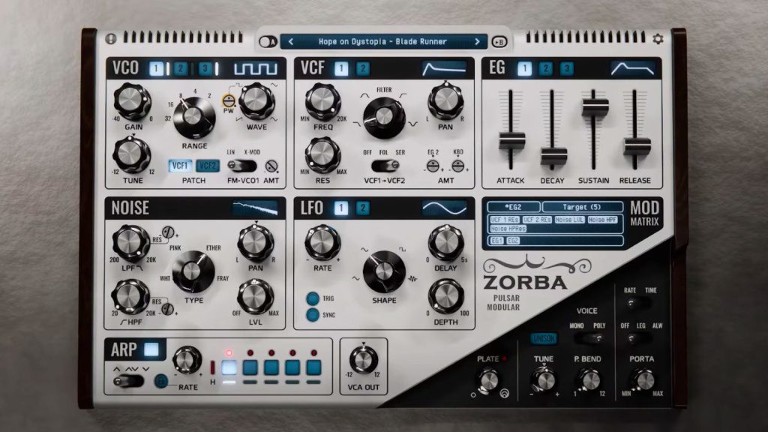Screen dimensions: 768x432
Task: Click the EG 2 amount mini knob
Action: point(433,166)
